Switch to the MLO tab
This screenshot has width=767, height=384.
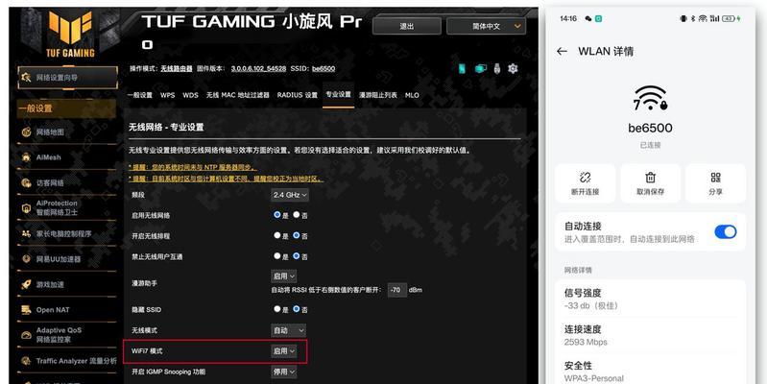412,95
